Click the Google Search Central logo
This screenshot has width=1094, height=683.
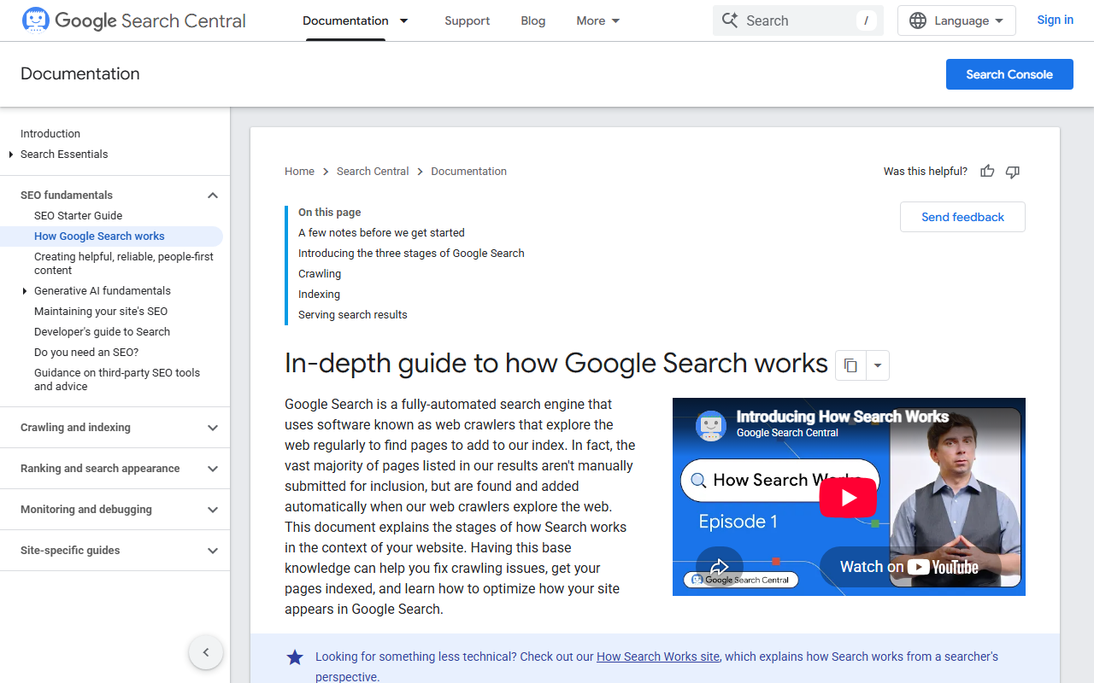point(133,20)
